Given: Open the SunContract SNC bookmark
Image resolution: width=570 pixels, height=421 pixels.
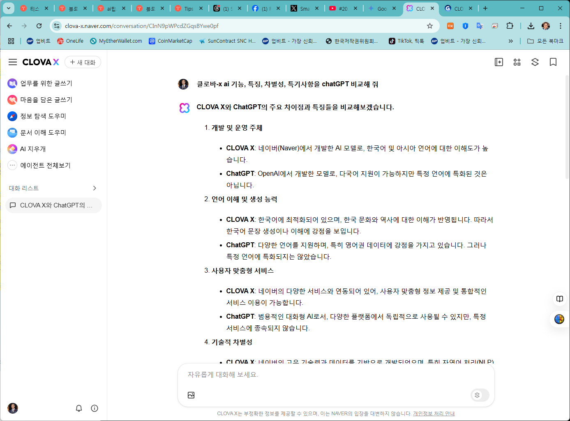Looking at the screenshot, I should pos(227,41).
